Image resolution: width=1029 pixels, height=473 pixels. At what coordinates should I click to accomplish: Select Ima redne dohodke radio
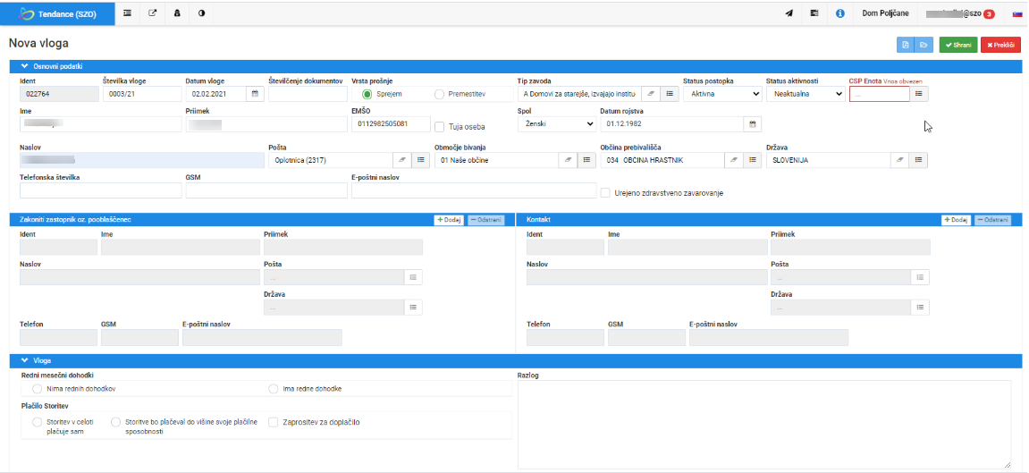tap(273, 389)
